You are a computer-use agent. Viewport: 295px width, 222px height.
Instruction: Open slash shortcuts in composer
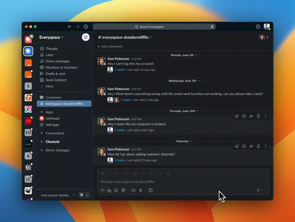tap(151, 190)
